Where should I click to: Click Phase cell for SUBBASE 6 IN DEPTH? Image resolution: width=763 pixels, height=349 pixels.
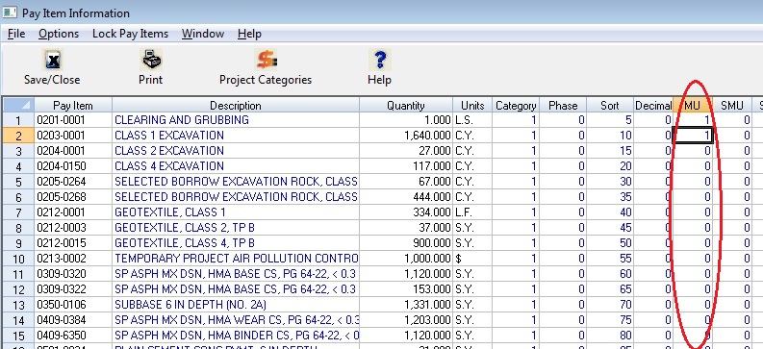563,305
